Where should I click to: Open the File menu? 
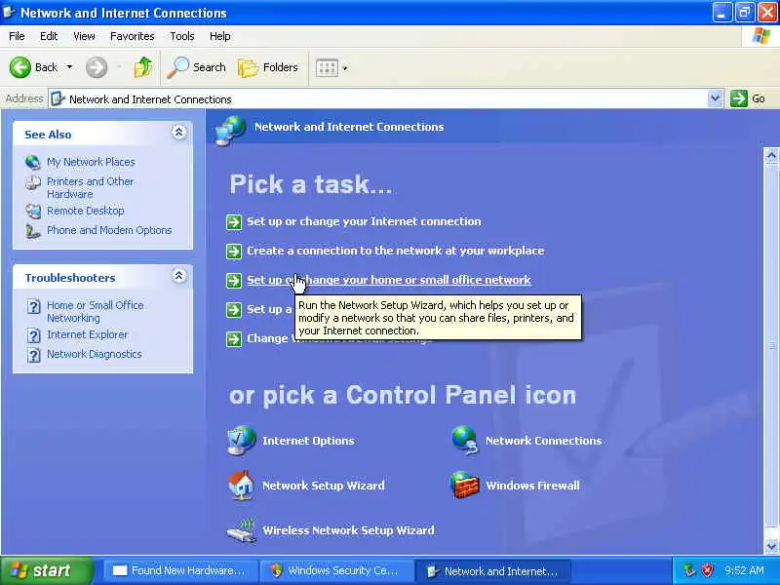17,36
